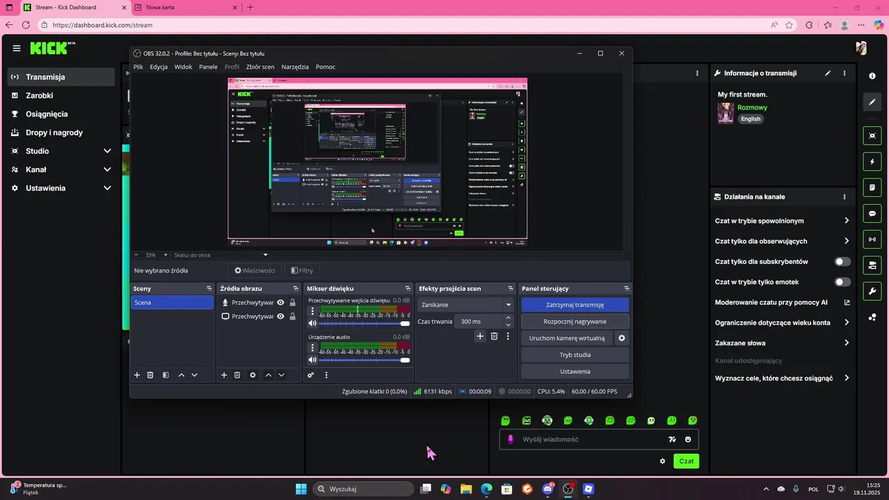Enable Czat w trybie tylko emotek switch
Viewport: 889px width, 500px height.
coord(842,282)
